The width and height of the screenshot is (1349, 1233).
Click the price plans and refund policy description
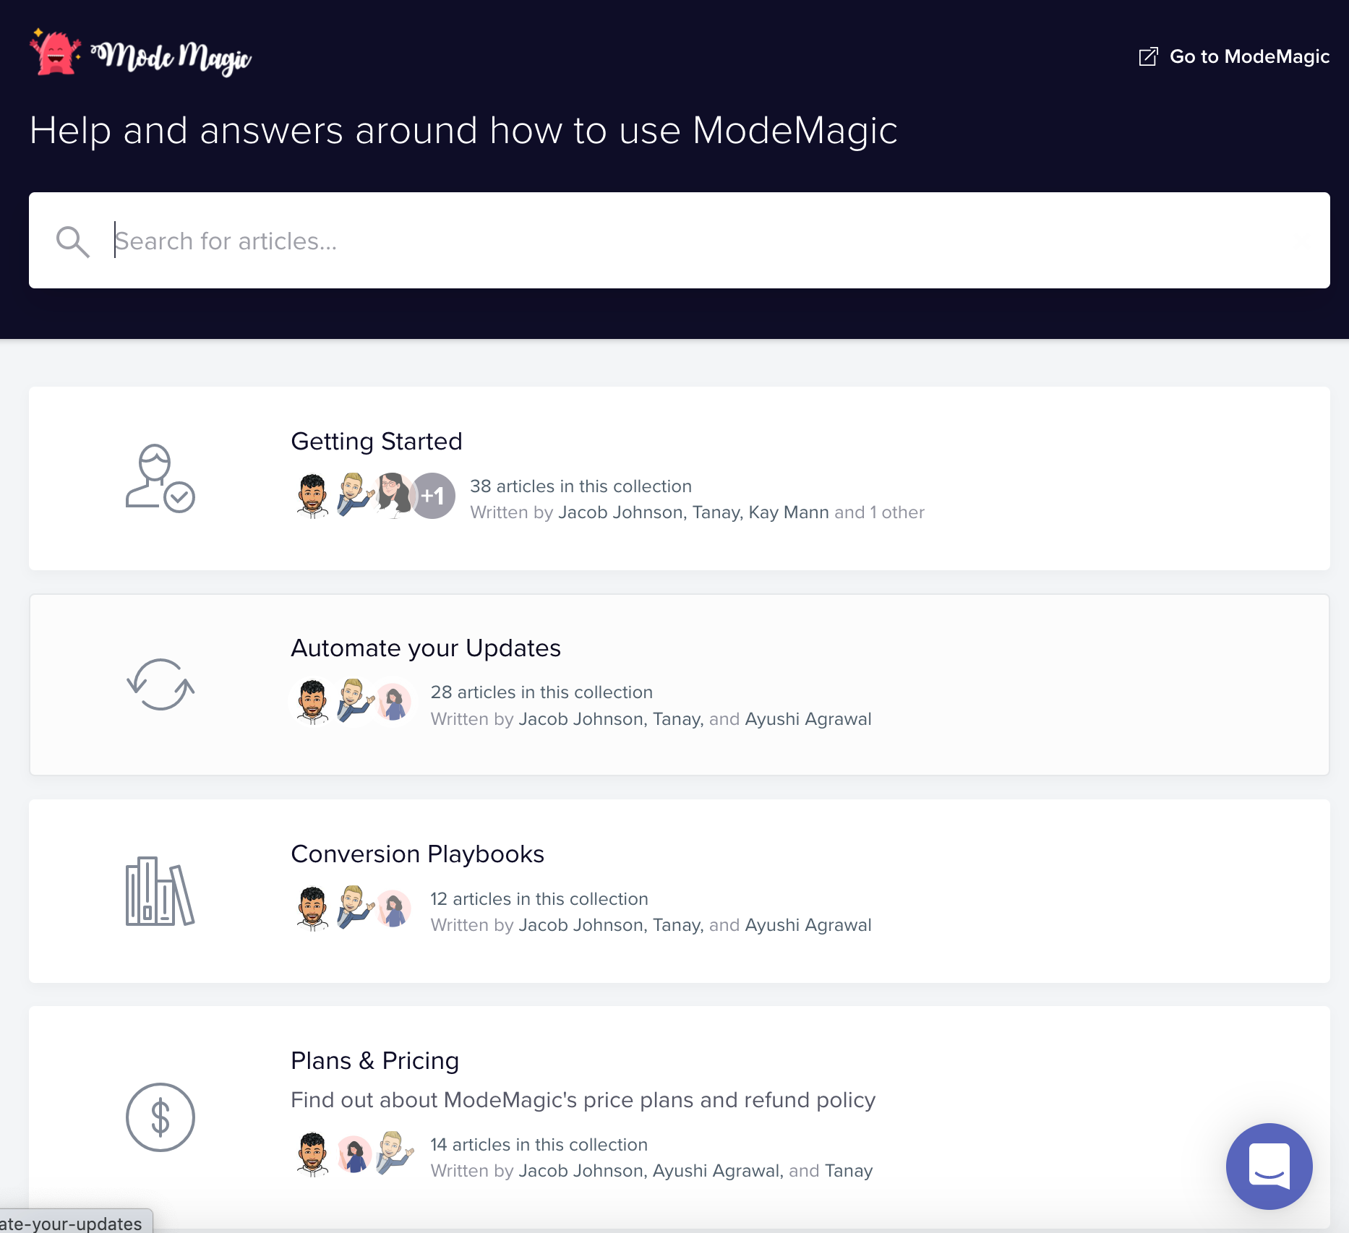583,1100
